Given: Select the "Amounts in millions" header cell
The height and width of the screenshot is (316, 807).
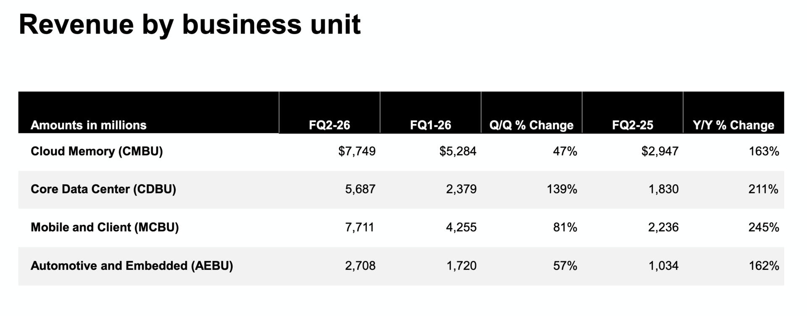Looking at the screenshot, I should pyautogui.click(x=88, y=125).
